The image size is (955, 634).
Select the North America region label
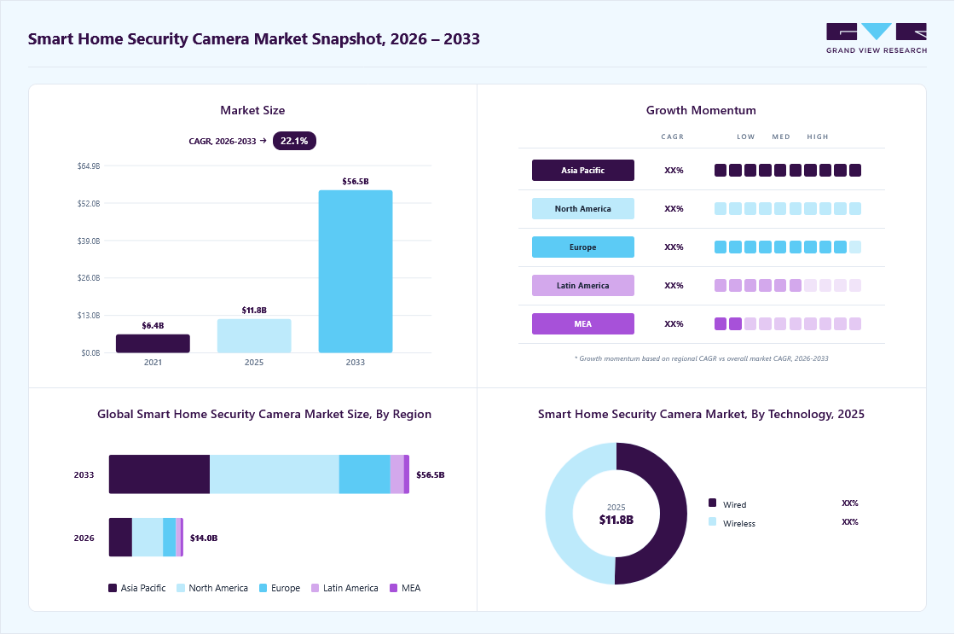pos(583,208)
